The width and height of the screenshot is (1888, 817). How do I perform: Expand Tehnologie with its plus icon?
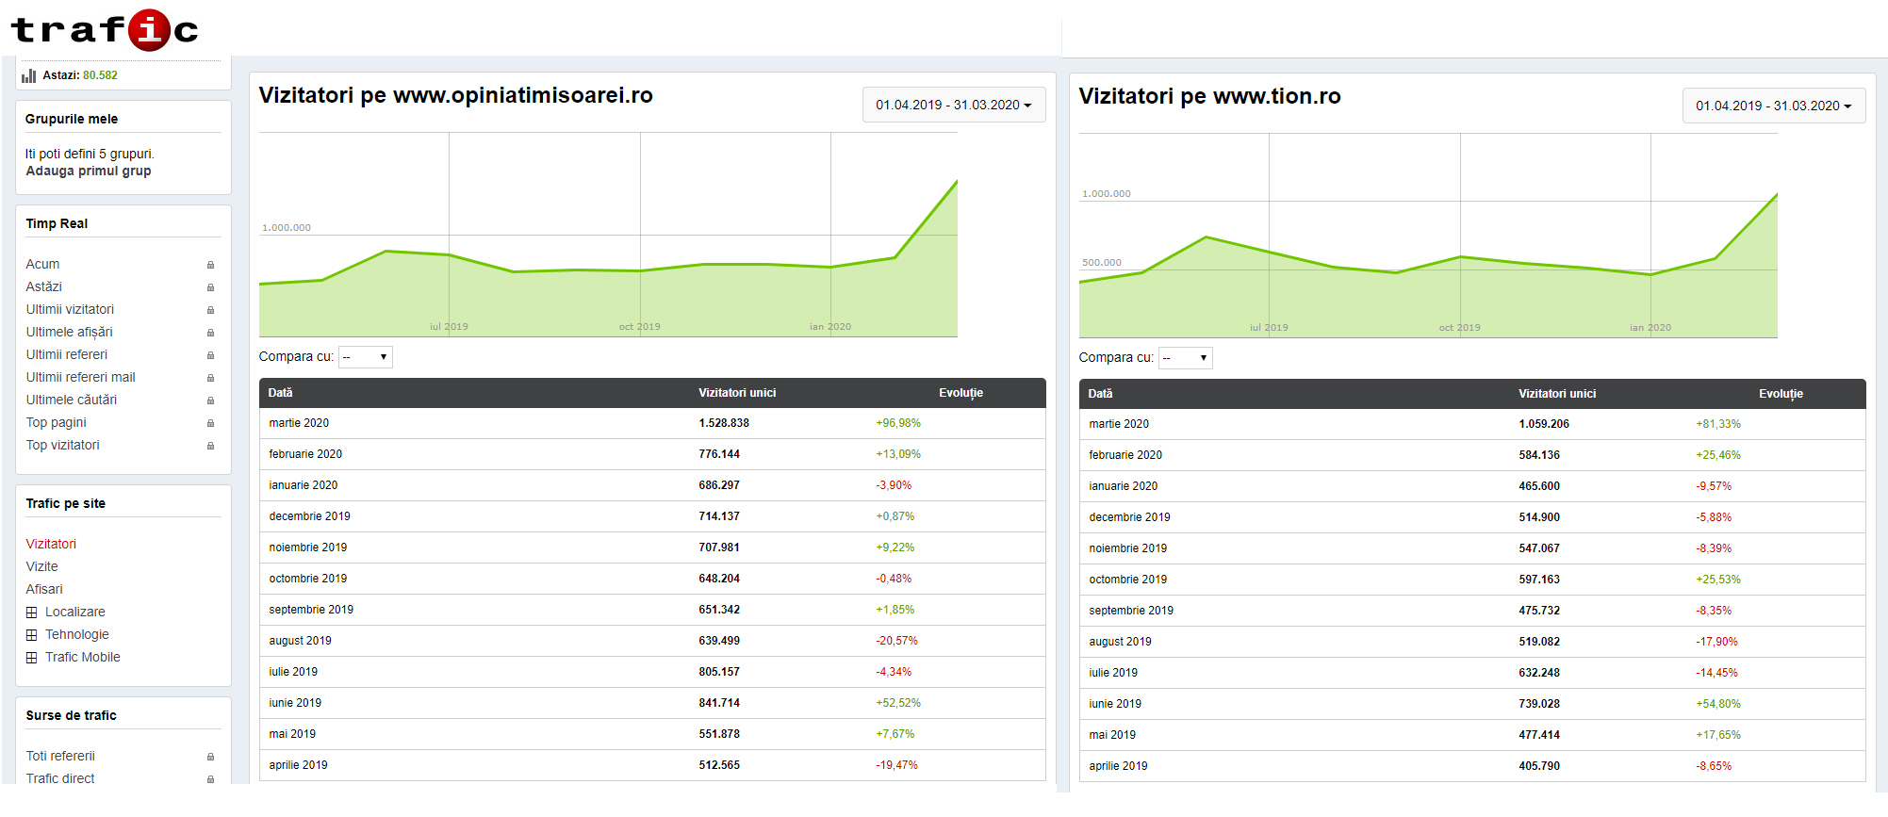(x=32, y=635)
